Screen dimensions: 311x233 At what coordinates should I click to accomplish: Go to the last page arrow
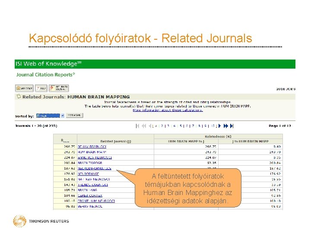[232, 126]
